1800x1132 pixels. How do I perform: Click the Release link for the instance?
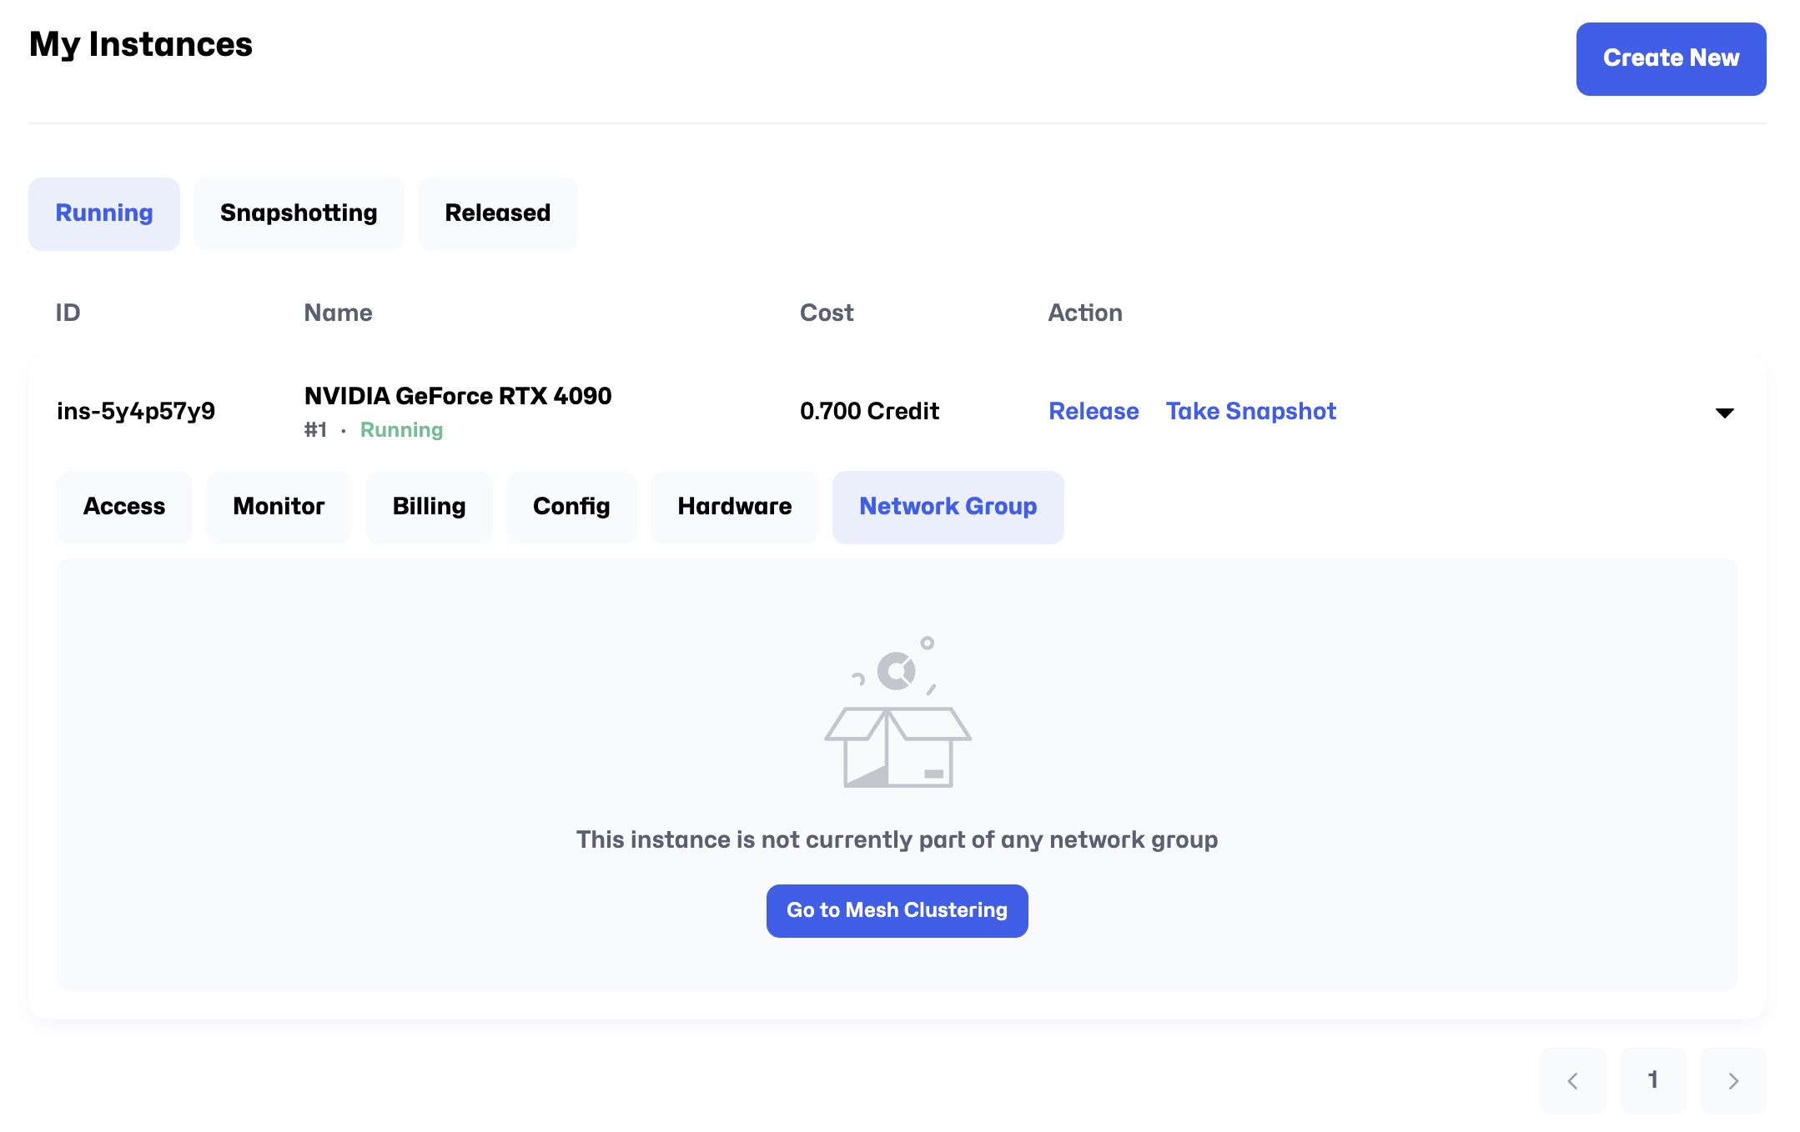pos(1093,411)
